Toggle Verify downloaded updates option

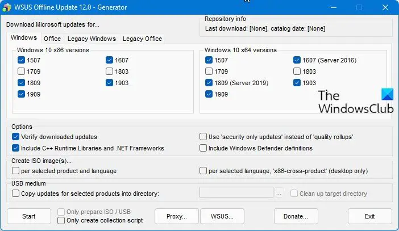click(x=15, y=137)
